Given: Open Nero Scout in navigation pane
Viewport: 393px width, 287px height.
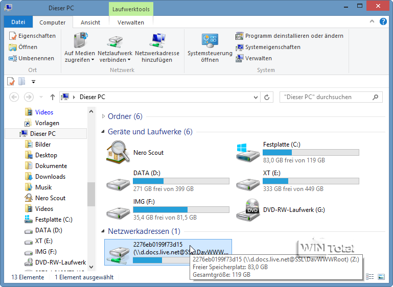Looking at the screenshot, I should pyautogui.click(x=45, y=198).
